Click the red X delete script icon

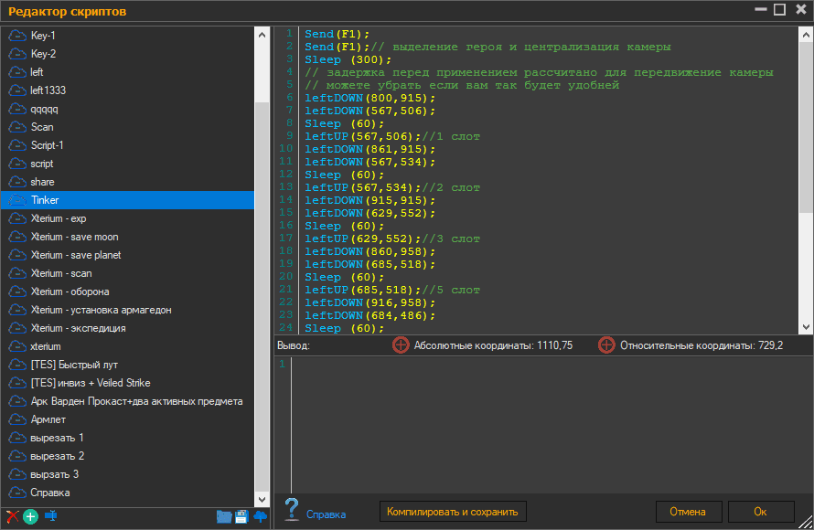point(13,516)
